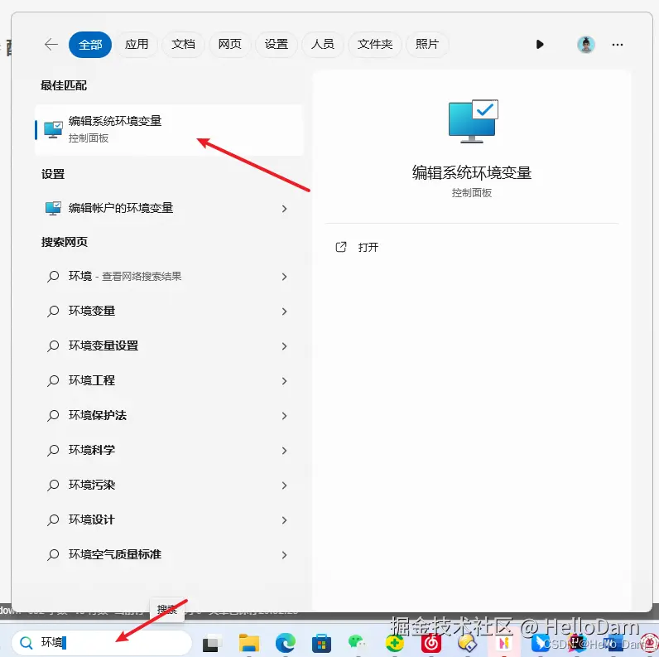Launch Microsoft Edge from the taskbar
Viewport: 659px width, 657px height.
pos(286,643)
